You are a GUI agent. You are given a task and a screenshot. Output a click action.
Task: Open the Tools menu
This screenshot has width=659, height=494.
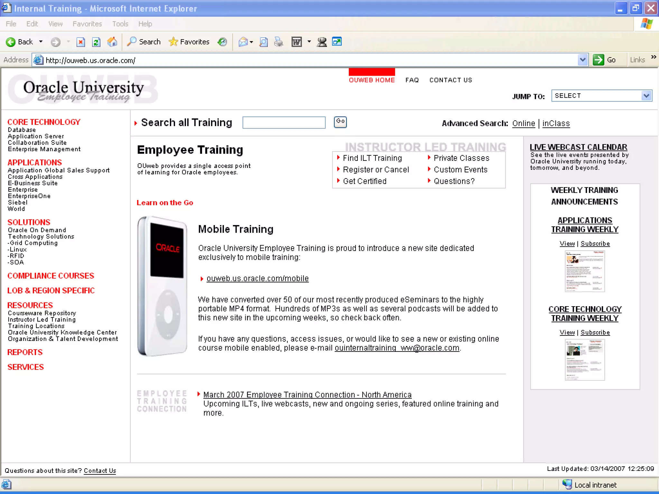tap(120, 24)
